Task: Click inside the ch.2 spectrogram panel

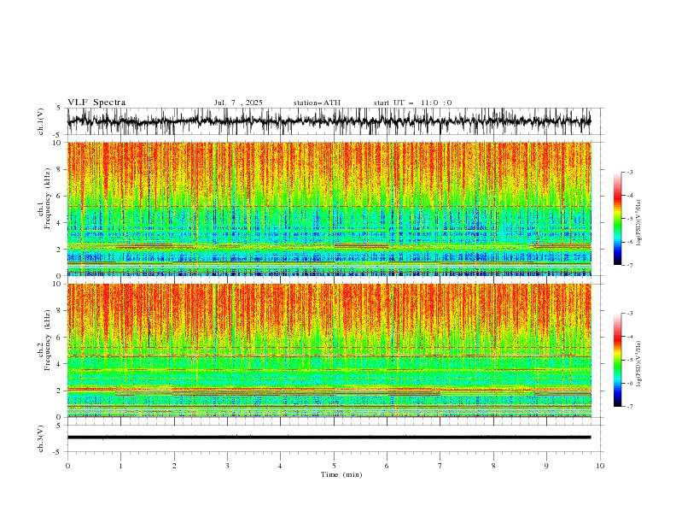Action: [329, 350]
